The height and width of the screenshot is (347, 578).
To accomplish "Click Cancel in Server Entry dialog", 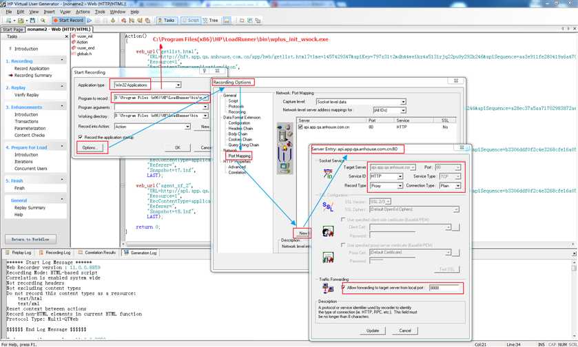I will [405, 330].
